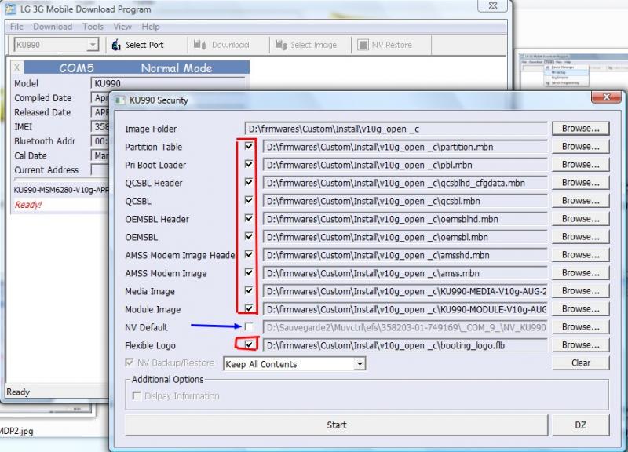The height and width of the screenshot is (452, 628).
Task: Click the KU990-MODULE path field
Action: click(405, 309)
